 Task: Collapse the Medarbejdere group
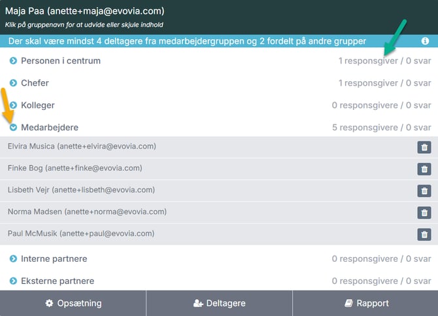tap(13, 128)
